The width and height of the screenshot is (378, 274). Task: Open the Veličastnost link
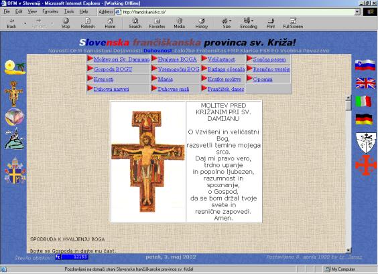click(221, 59)
